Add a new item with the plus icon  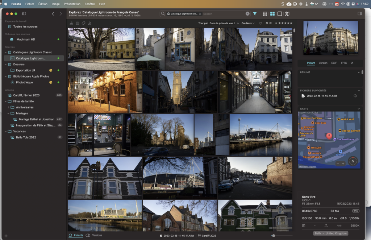coord(6,236)
